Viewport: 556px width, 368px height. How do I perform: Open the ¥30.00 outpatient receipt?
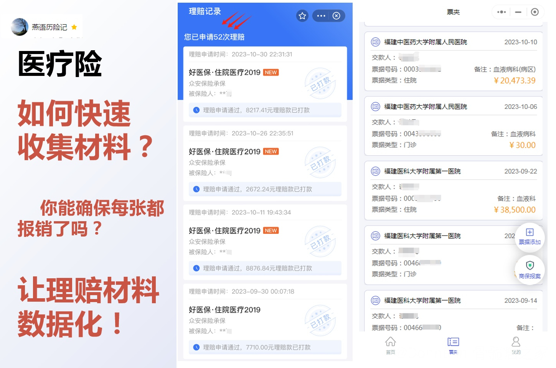click(x=454, y=126)
